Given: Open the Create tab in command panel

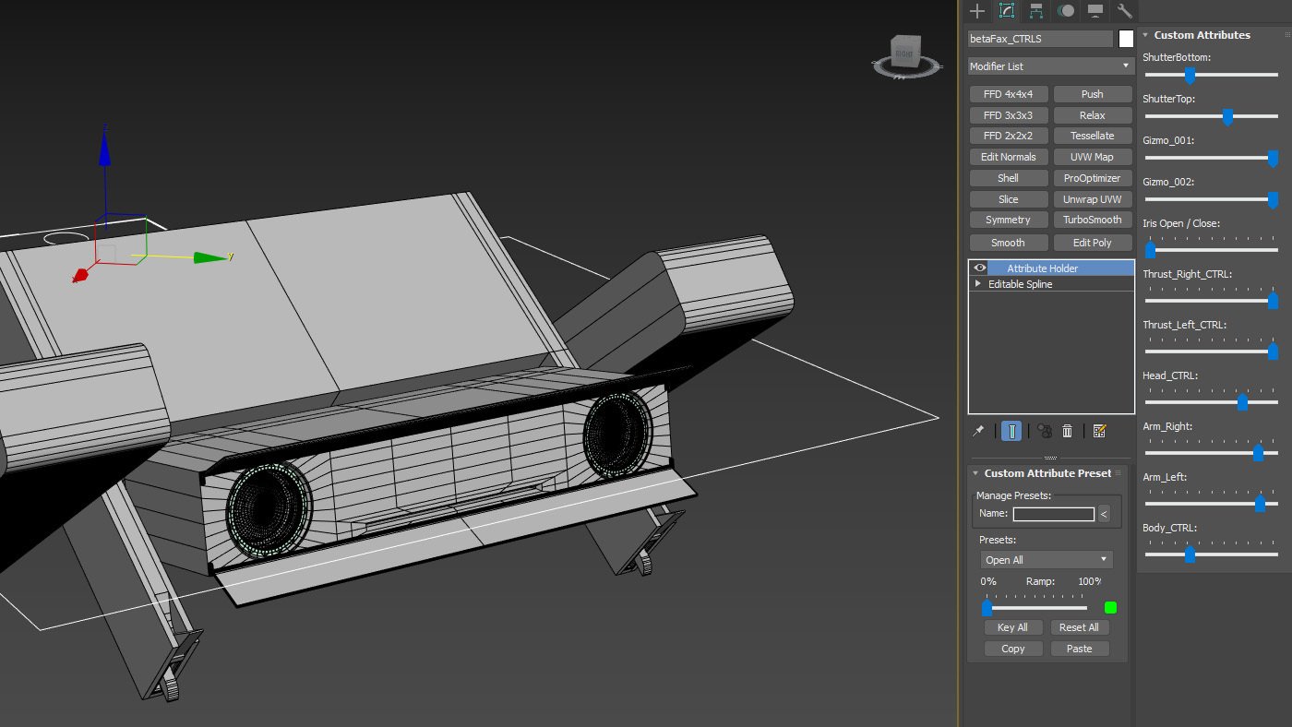Looking at the screenshot, I should 977,11.
